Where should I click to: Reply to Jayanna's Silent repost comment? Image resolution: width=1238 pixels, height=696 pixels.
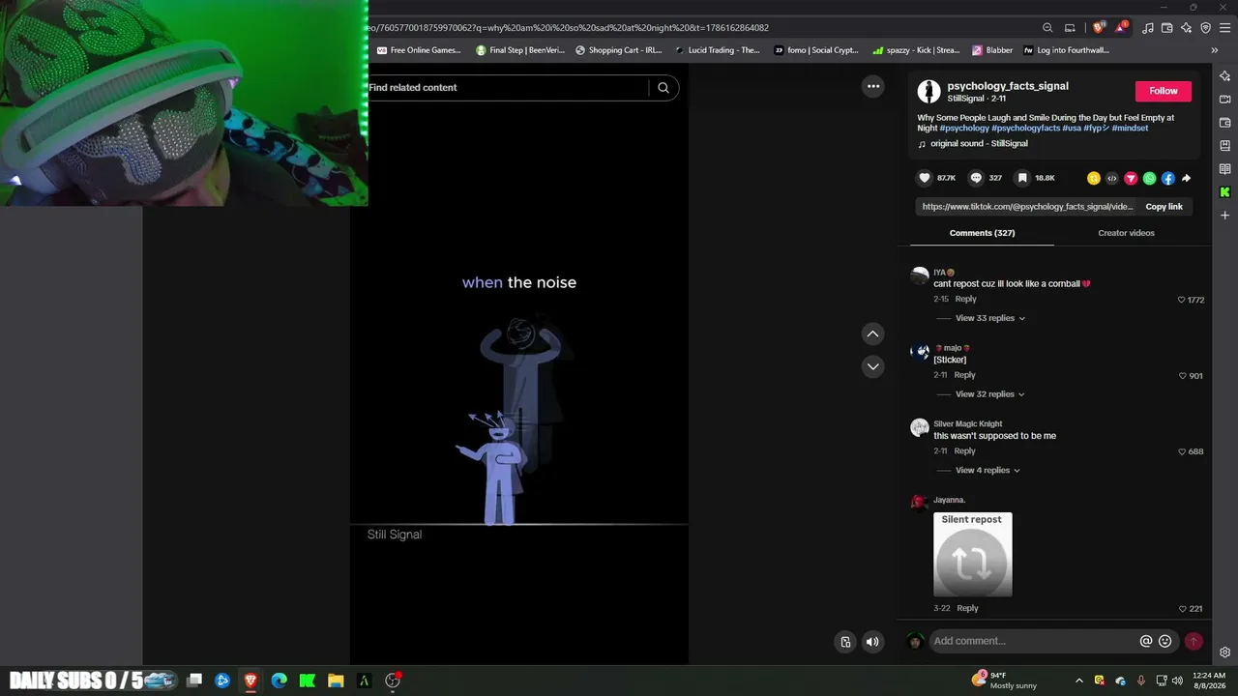pyautogui.click(x=968, y=608)
